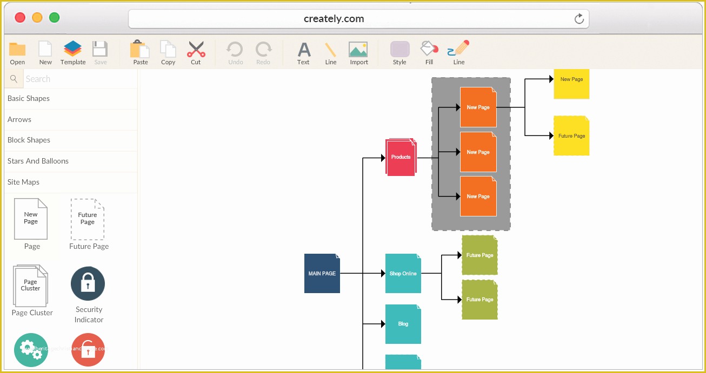
Task: Select the Future Page shape in library
Action: pos(88,219)
